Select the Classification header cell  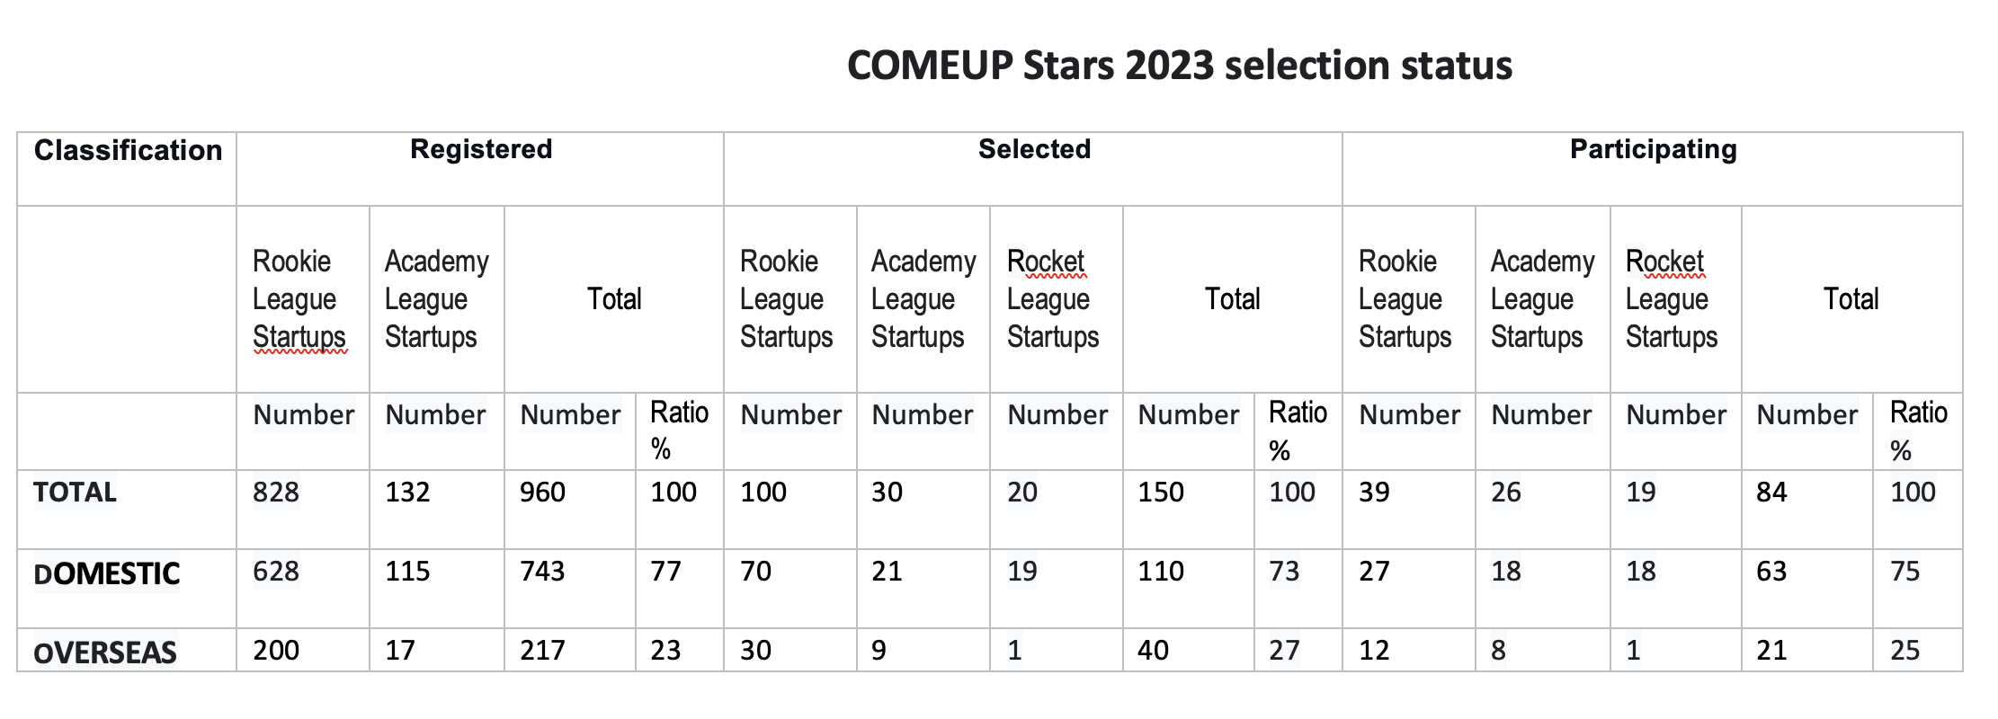[x=128, y=150]
